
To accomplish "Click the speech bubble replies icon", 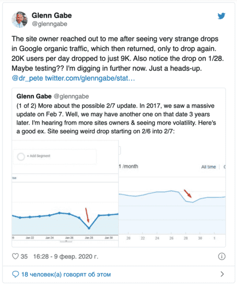I will pos(15,274).
